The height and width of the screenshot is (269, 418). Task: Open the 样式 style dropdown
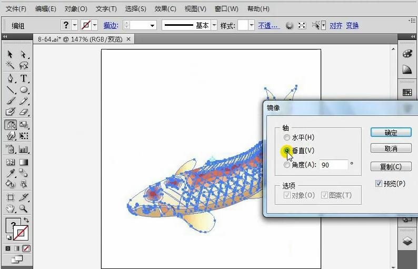click(251, 25)
